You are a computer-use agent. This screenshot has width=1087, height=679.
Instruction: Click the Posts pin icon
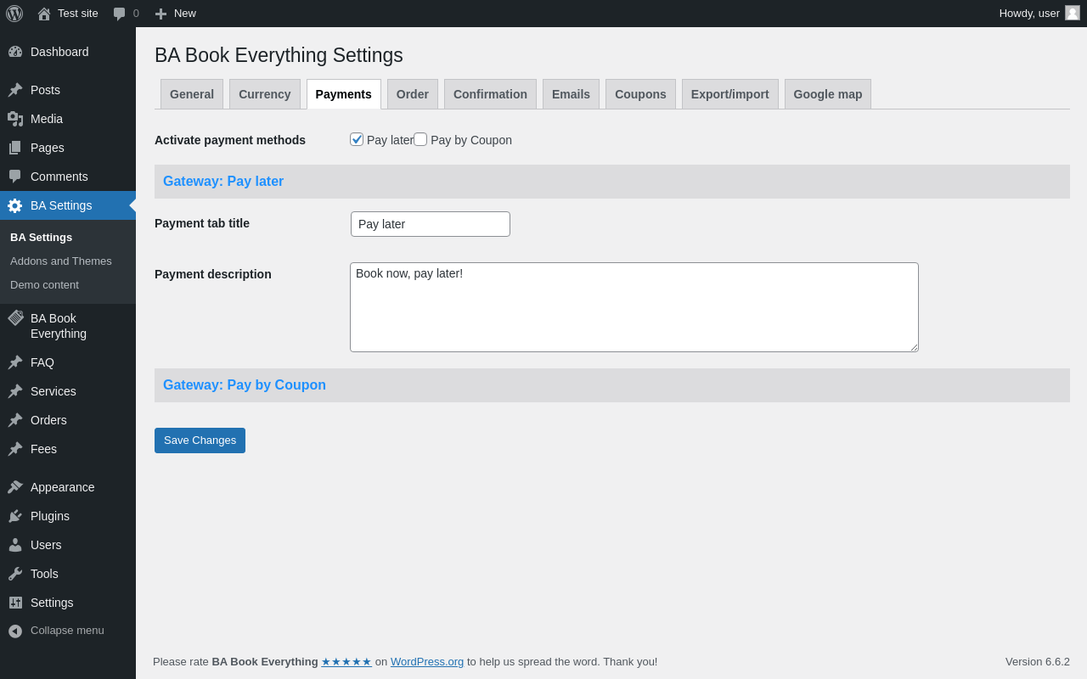pos(15,90)
